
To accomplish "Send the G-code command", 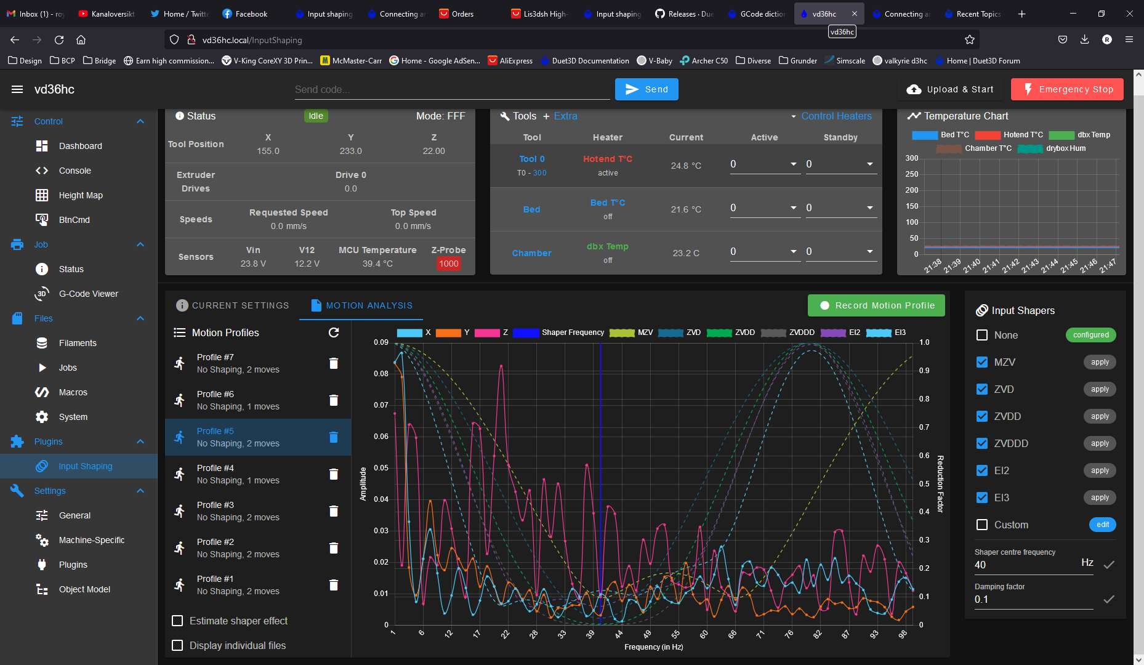I will [647, 89].
